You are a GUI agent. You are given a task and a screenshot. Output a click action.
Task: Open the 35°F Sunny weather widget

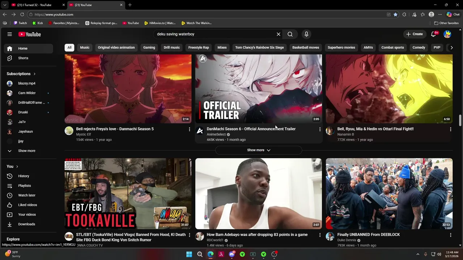pos(13,254)
